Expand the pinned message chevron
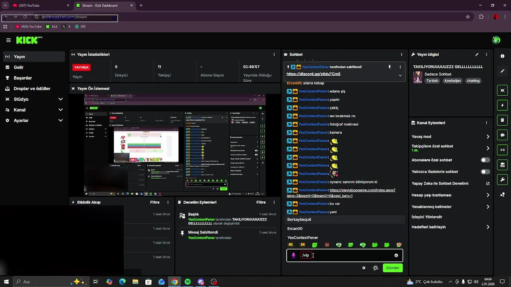Image resolution: width=511 pixels, height=287 pixels. point(400,75)
